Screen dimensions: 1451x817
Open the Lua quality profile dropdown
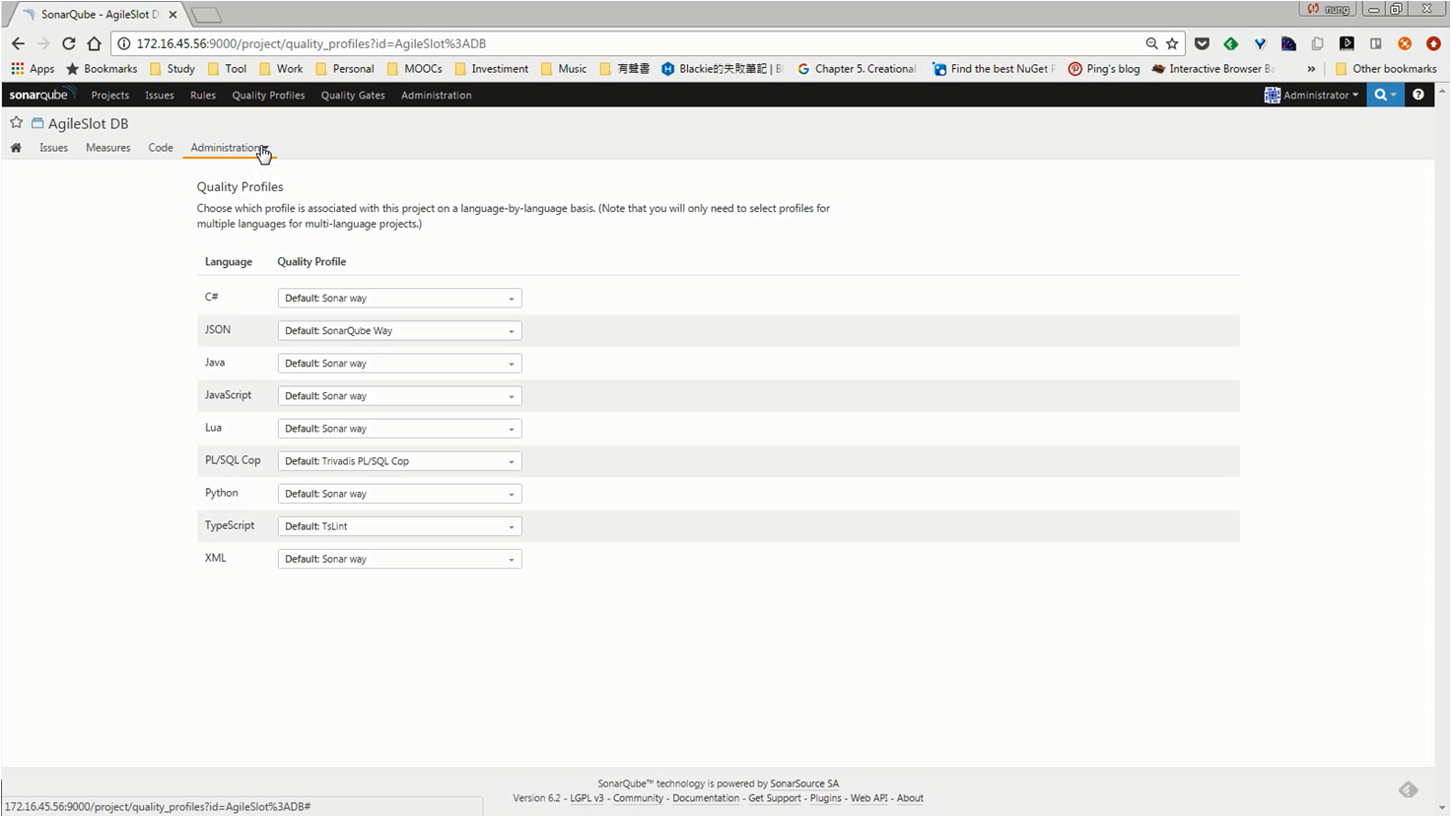coord(399,428)
